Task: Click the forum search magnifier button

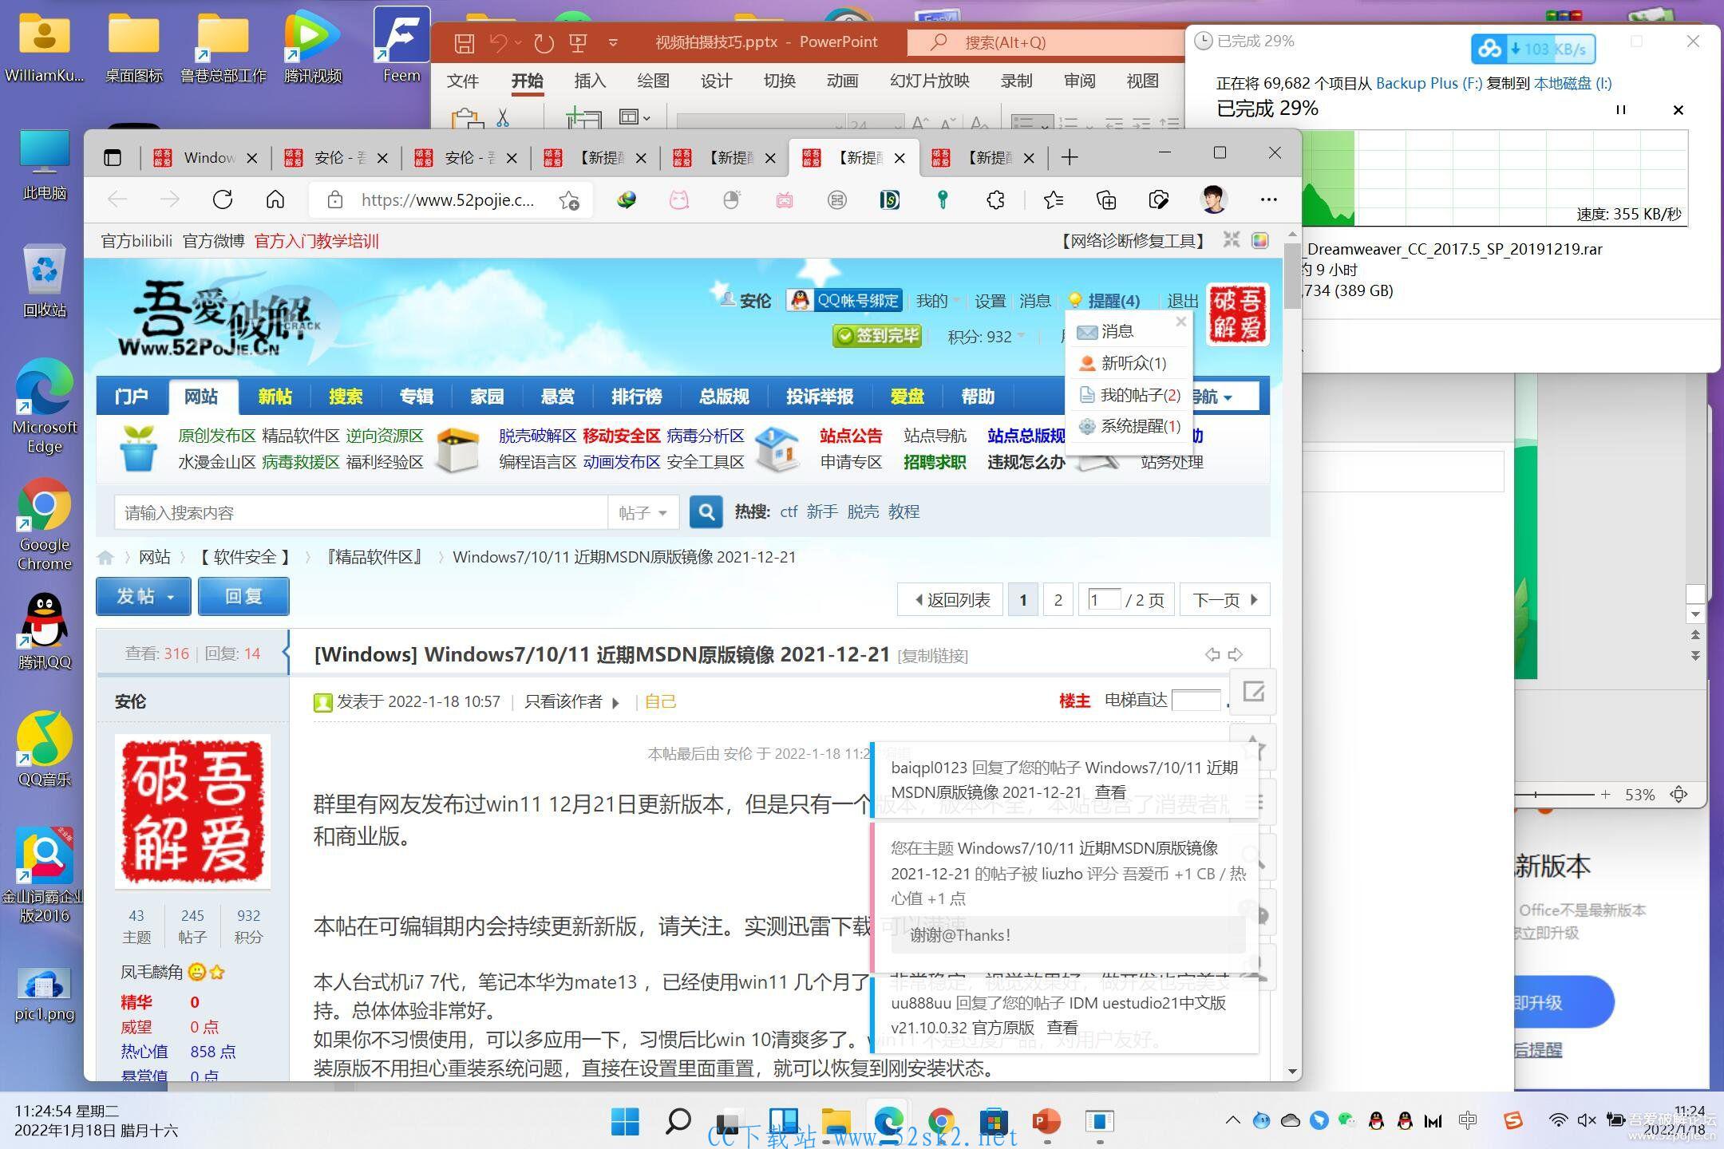Action: pyautogui.click(x=706, y=511)
